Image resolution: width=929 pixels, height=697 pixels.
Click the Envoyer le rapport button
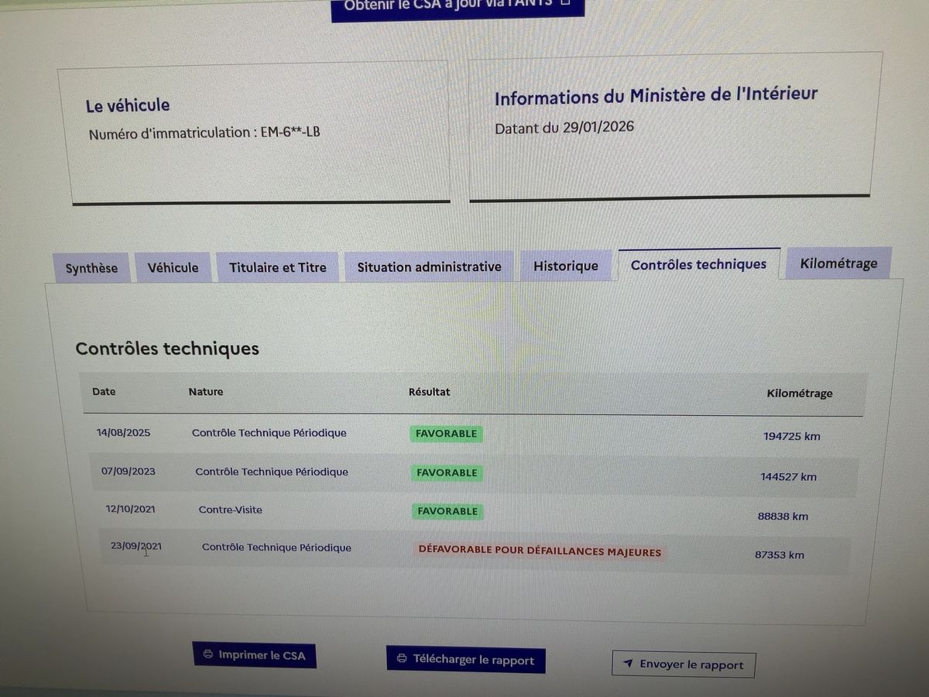(684, 664)
